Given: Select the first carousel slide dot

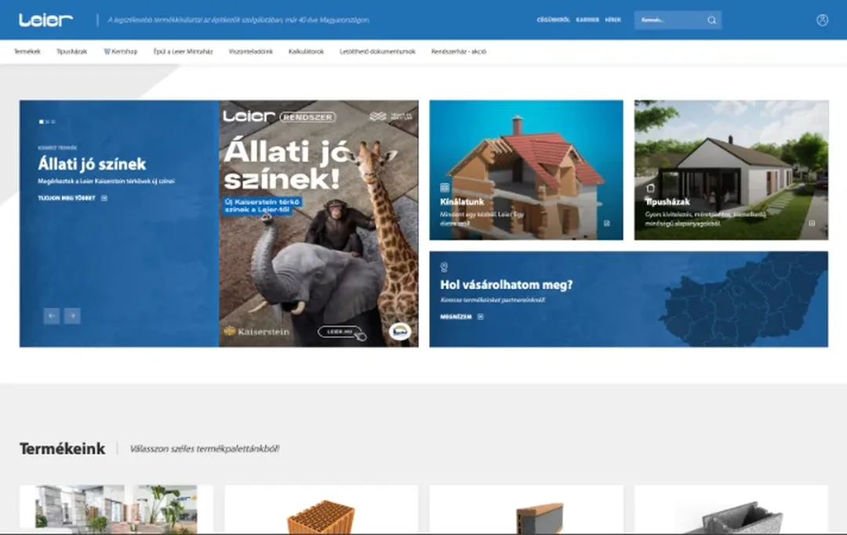Looking at the screenshot, I should click(x=42, y=122).
